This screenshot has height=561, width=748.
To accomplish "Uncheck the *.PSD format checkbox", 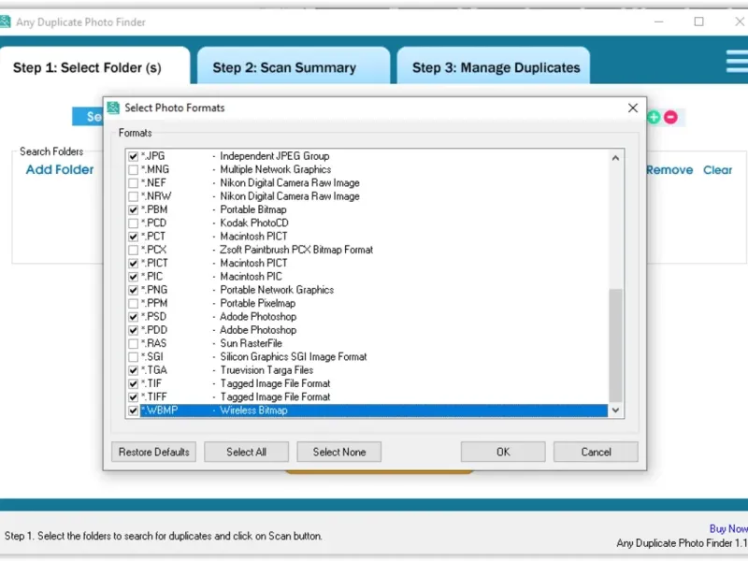I will 133,317.
